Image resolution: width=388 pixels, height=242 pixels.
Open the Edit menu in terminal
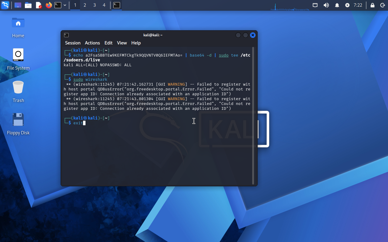(x=109, y=43)
